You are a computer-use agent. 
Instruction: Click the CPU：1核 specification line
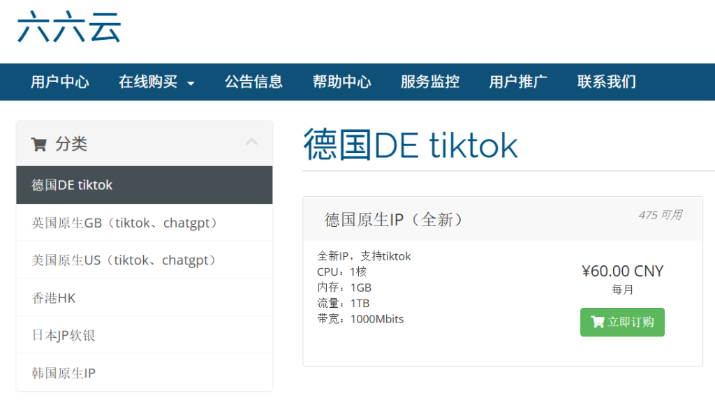click(341, 272)
